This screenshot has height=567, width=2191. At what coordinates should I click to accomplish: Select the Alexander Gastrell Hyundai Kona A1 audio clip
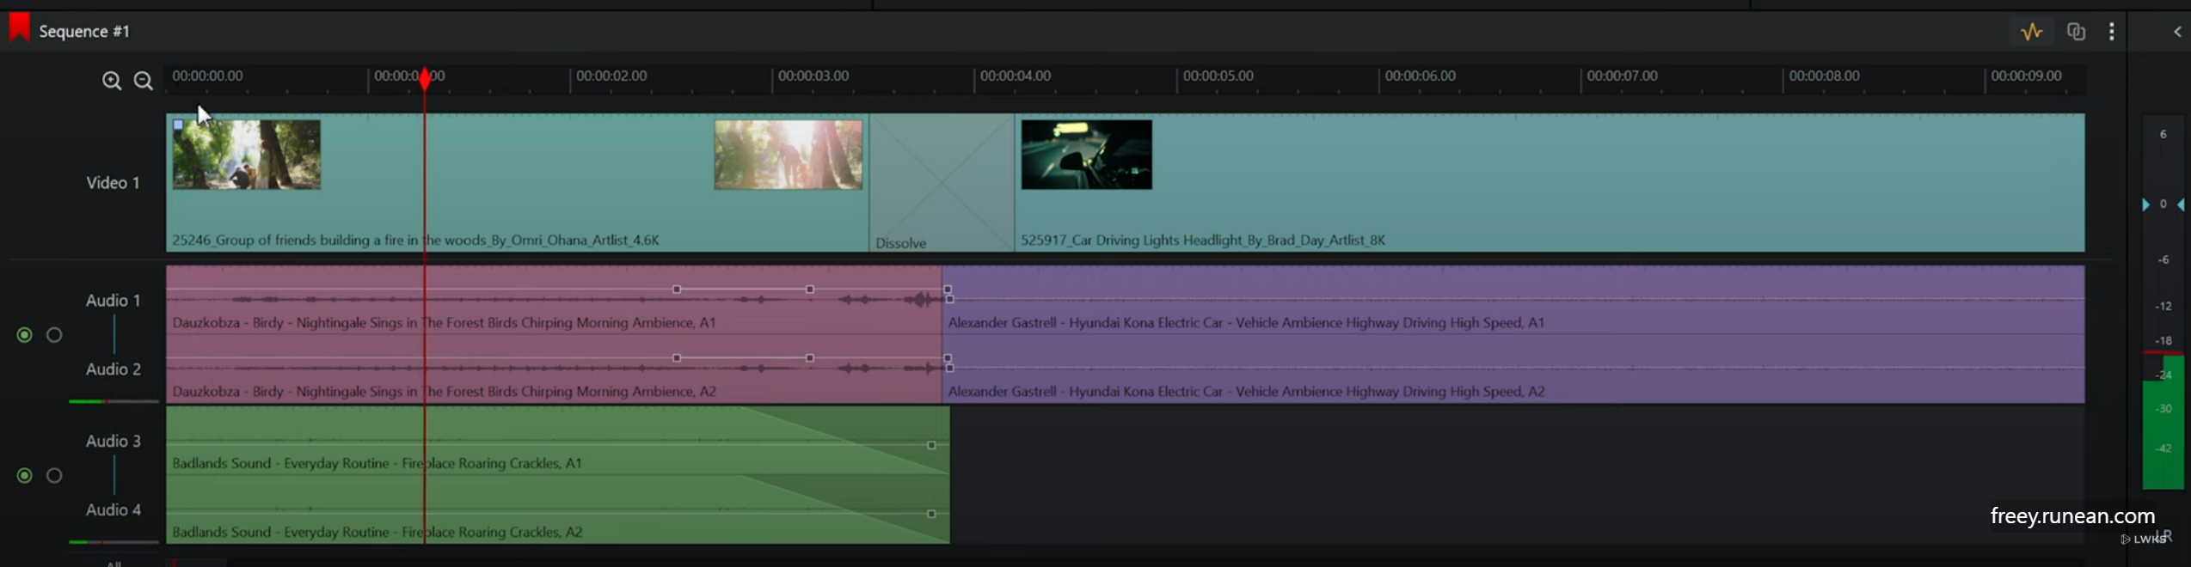coord(1513,301)
